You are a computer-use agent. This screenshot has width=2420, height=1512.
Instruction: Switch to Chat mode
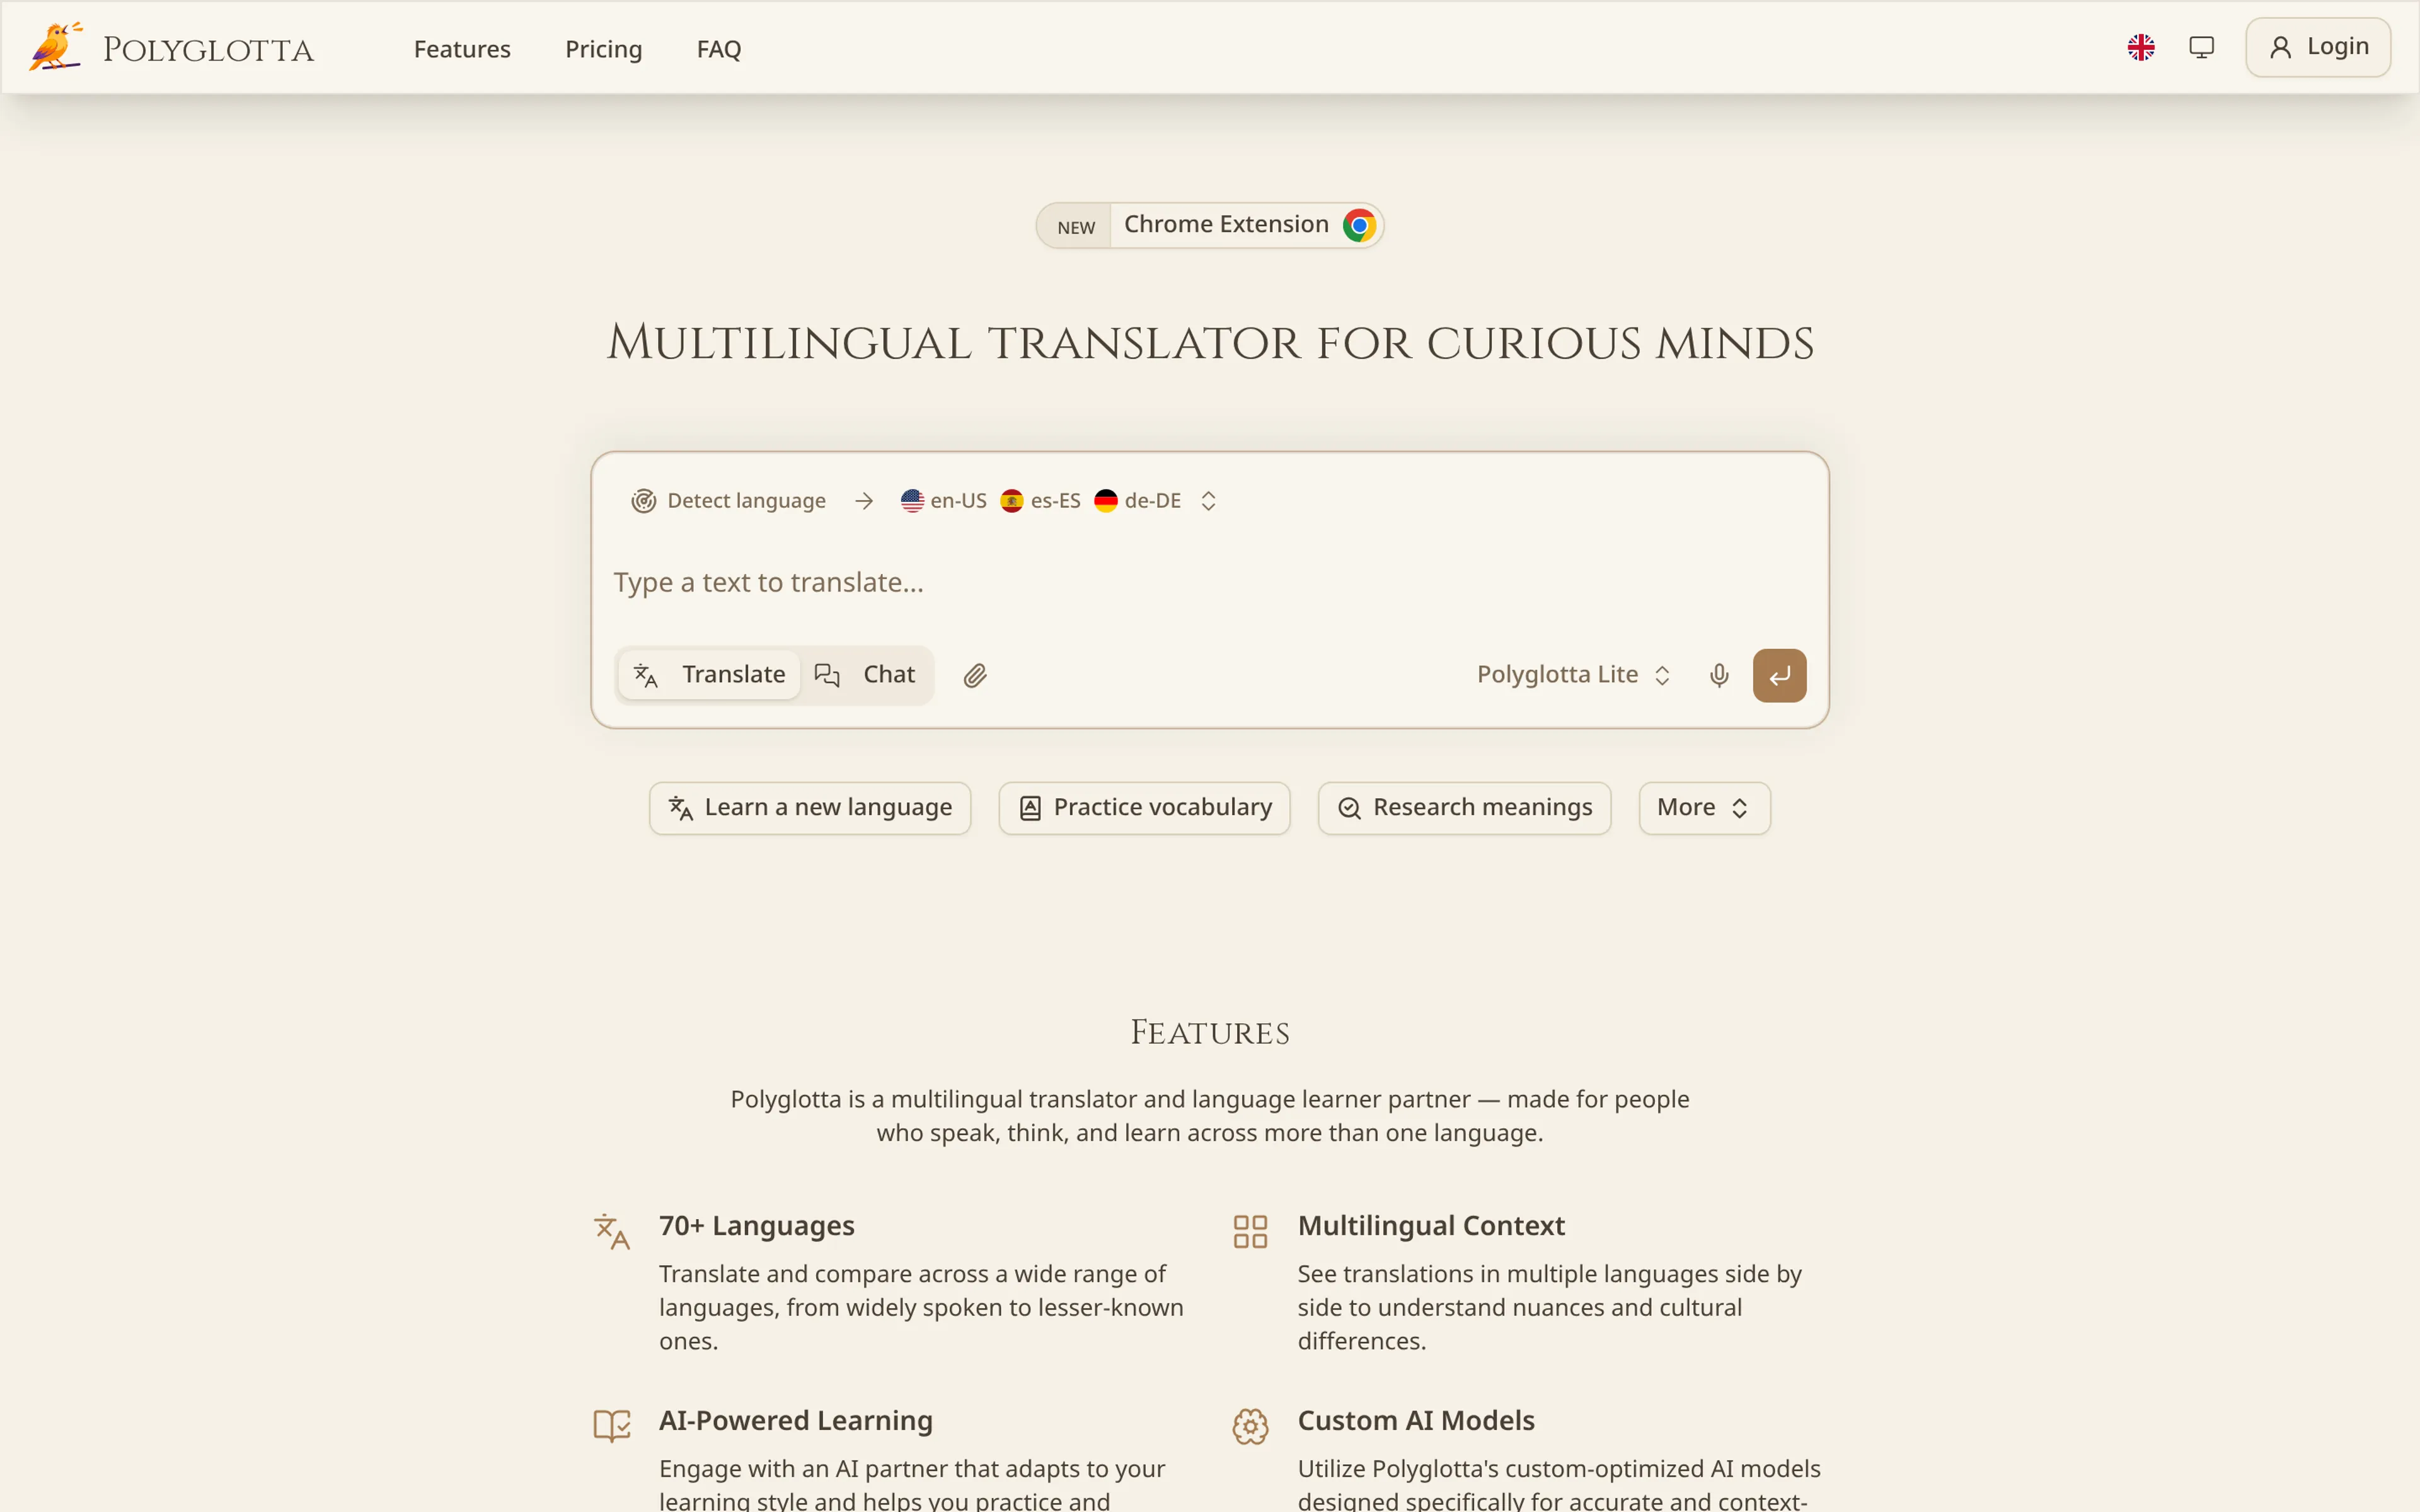(x=865, y=675)
